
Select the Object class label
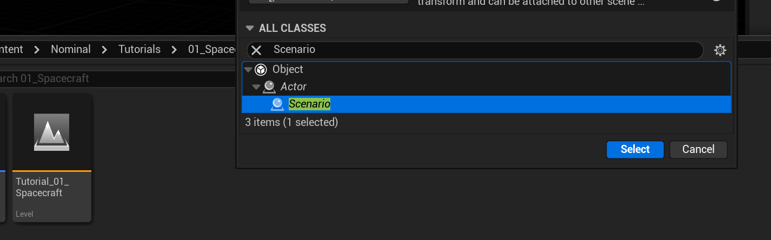(x=288, y=70)
